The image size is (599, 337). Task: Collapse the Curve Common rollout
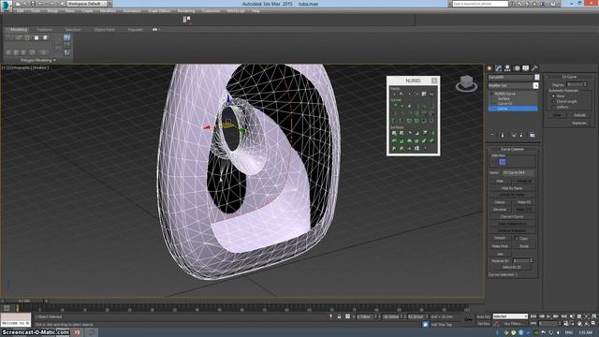point(512,149)
